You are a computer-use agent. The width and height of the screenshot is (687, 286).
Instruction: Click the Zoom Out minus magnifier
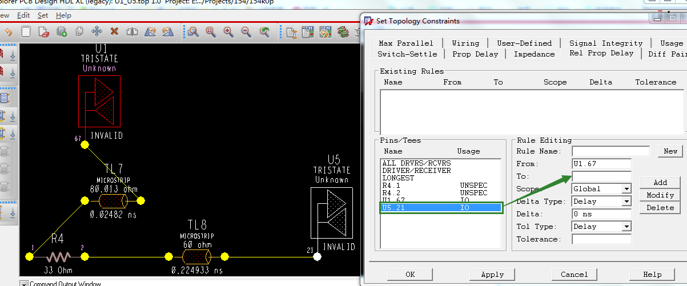246,32
